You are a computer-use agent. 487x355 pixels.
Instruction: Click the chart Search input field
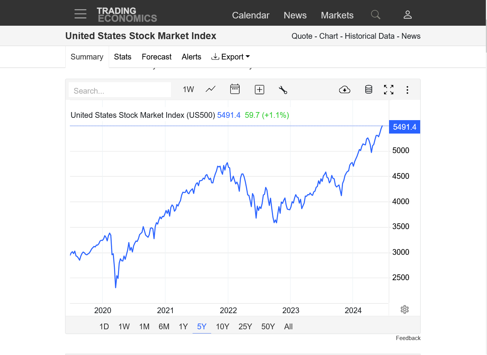120,91
